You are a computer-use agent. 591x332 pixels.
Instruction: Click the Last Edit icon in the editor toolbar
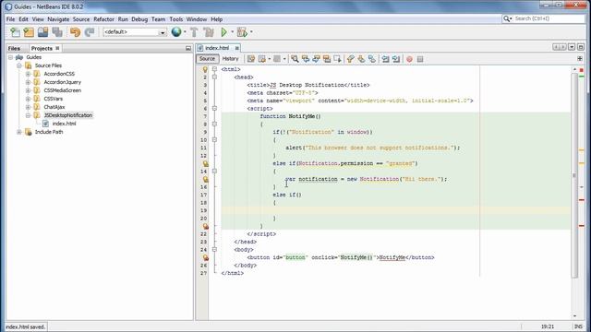(x=251, y=59)
